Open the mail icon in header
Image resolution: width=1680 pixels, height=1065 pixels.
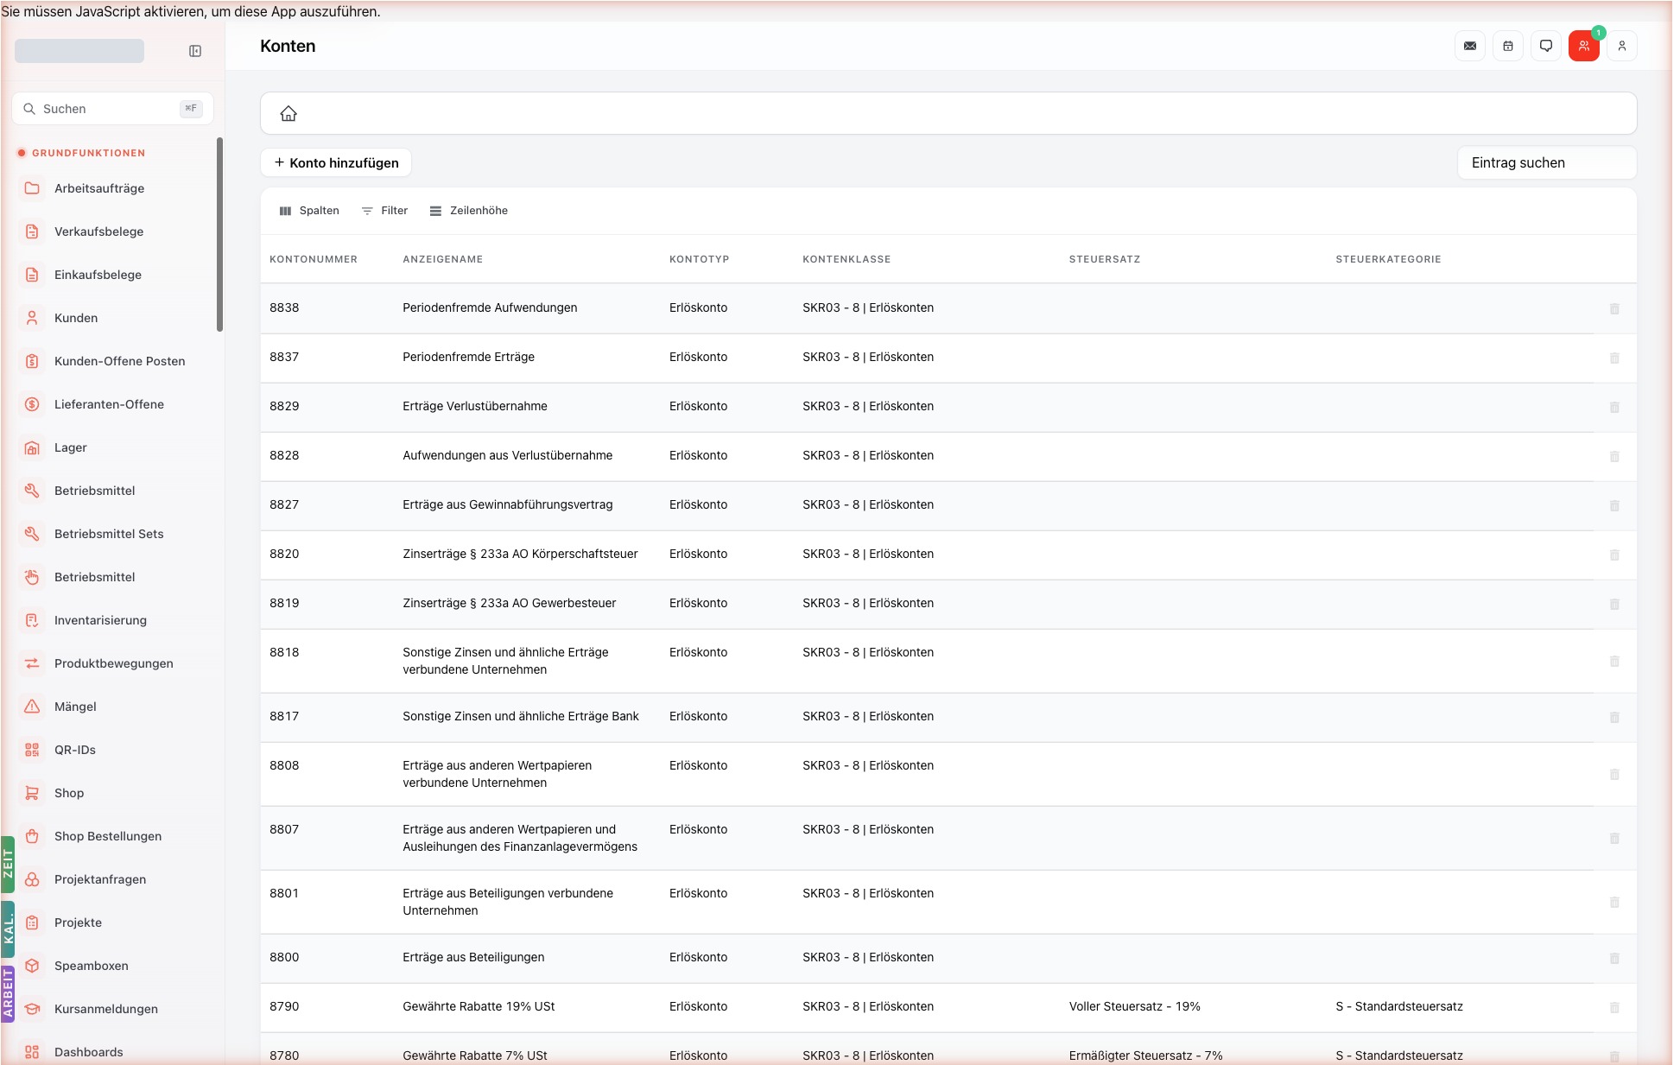coord(1470,46)
